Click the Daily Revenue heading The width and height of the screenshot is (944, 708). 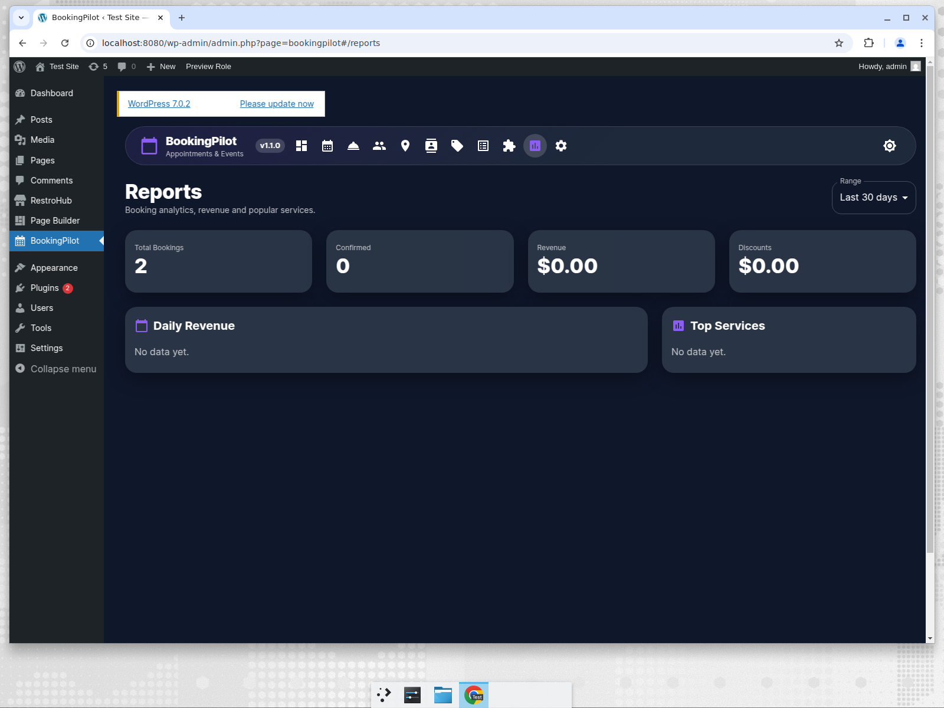click(x=194, y=326)
